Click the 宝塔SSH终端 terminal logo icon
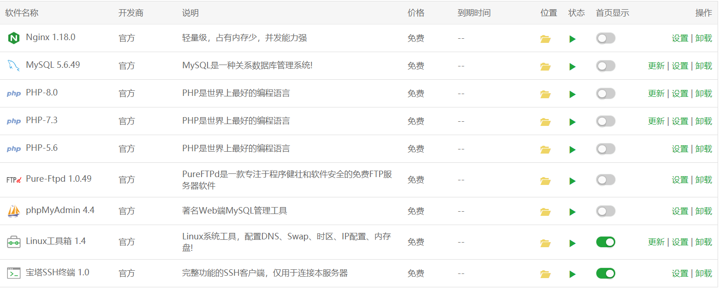The height and width of the screenshot is (291, 719). [14, 273]
